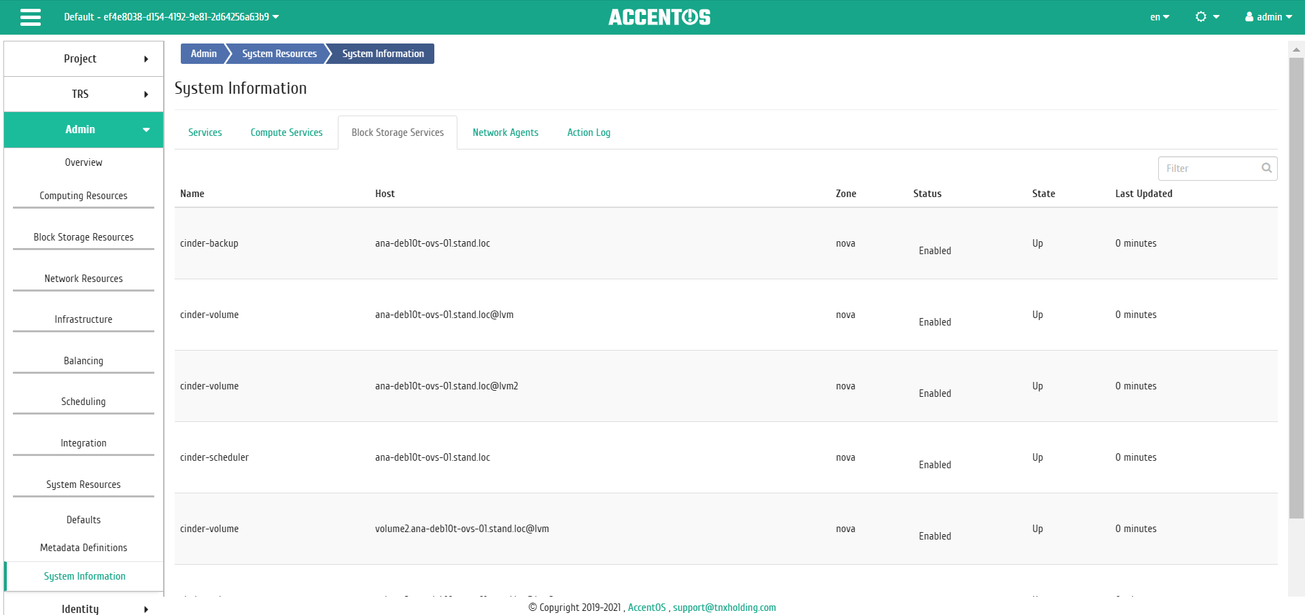Screen dimensions: 1305x615
Task: Sort by the State column header
Action: (1043, 194)
